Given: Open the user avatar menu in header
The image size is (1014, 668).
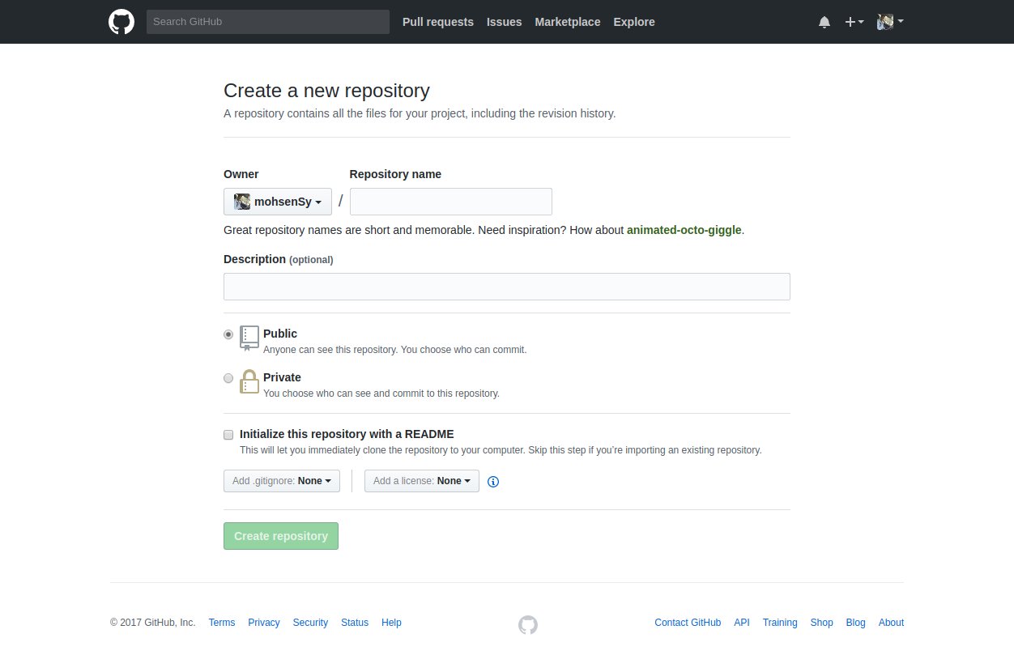Looking at the screenshot, I should coord(890,22).
